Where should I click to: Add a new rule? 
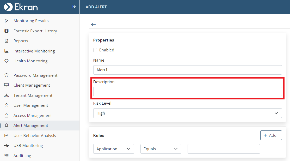(271, 135)
